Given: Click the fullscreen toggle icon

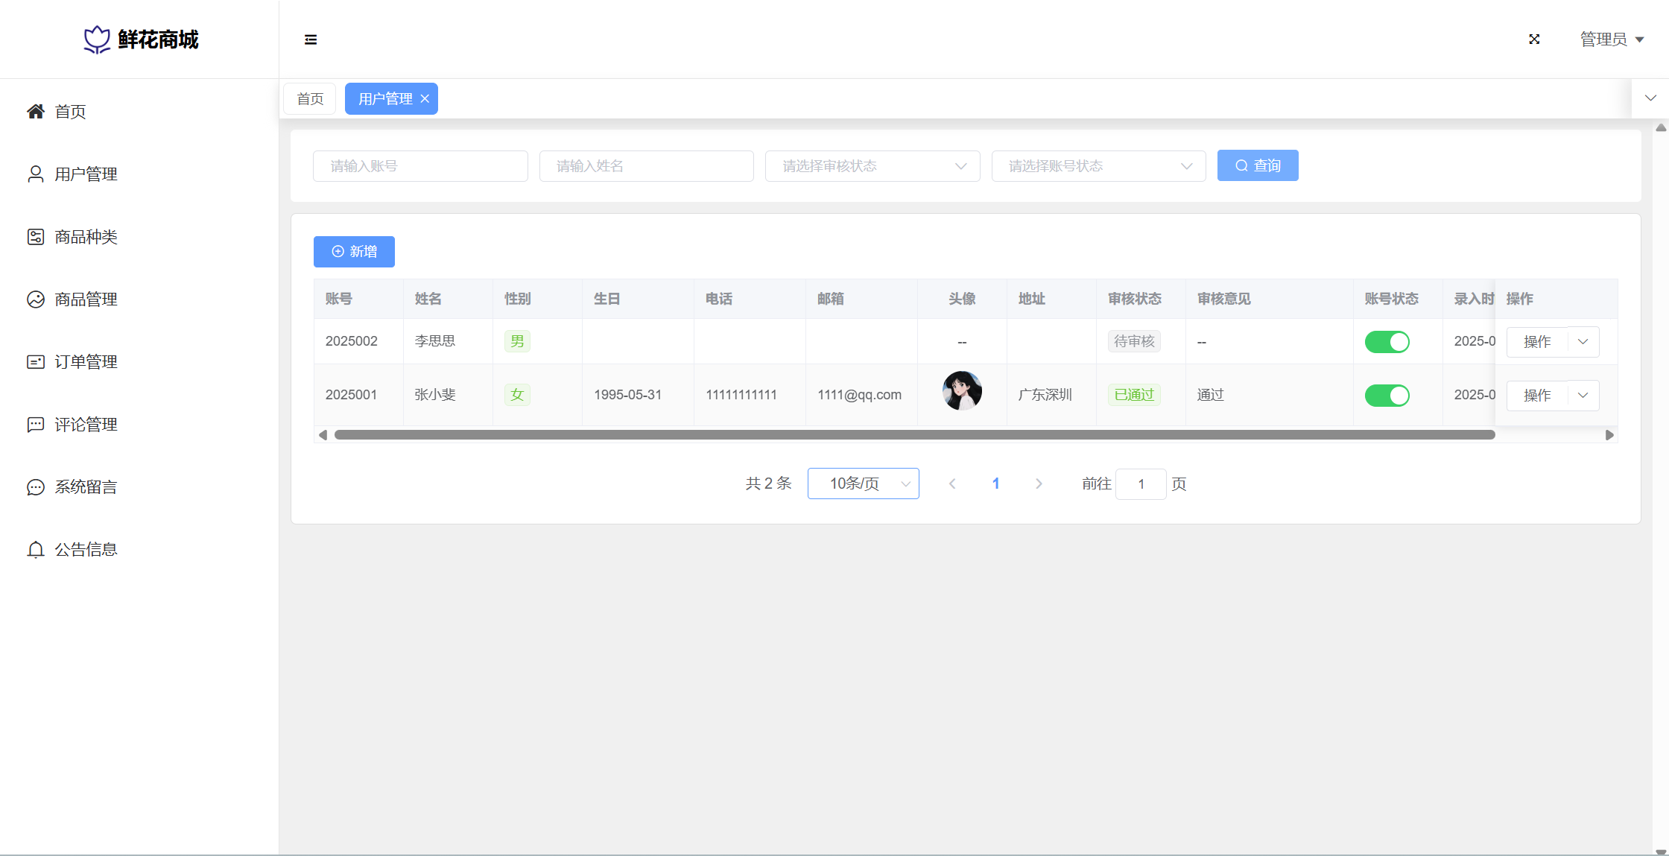Looking at the screenshot, I should click(1534, 39).
